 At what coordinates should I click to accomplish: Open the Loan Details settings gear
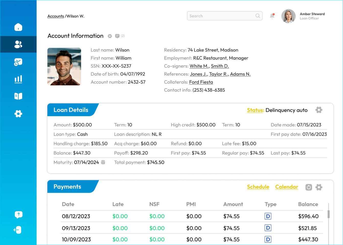point(319,110)
